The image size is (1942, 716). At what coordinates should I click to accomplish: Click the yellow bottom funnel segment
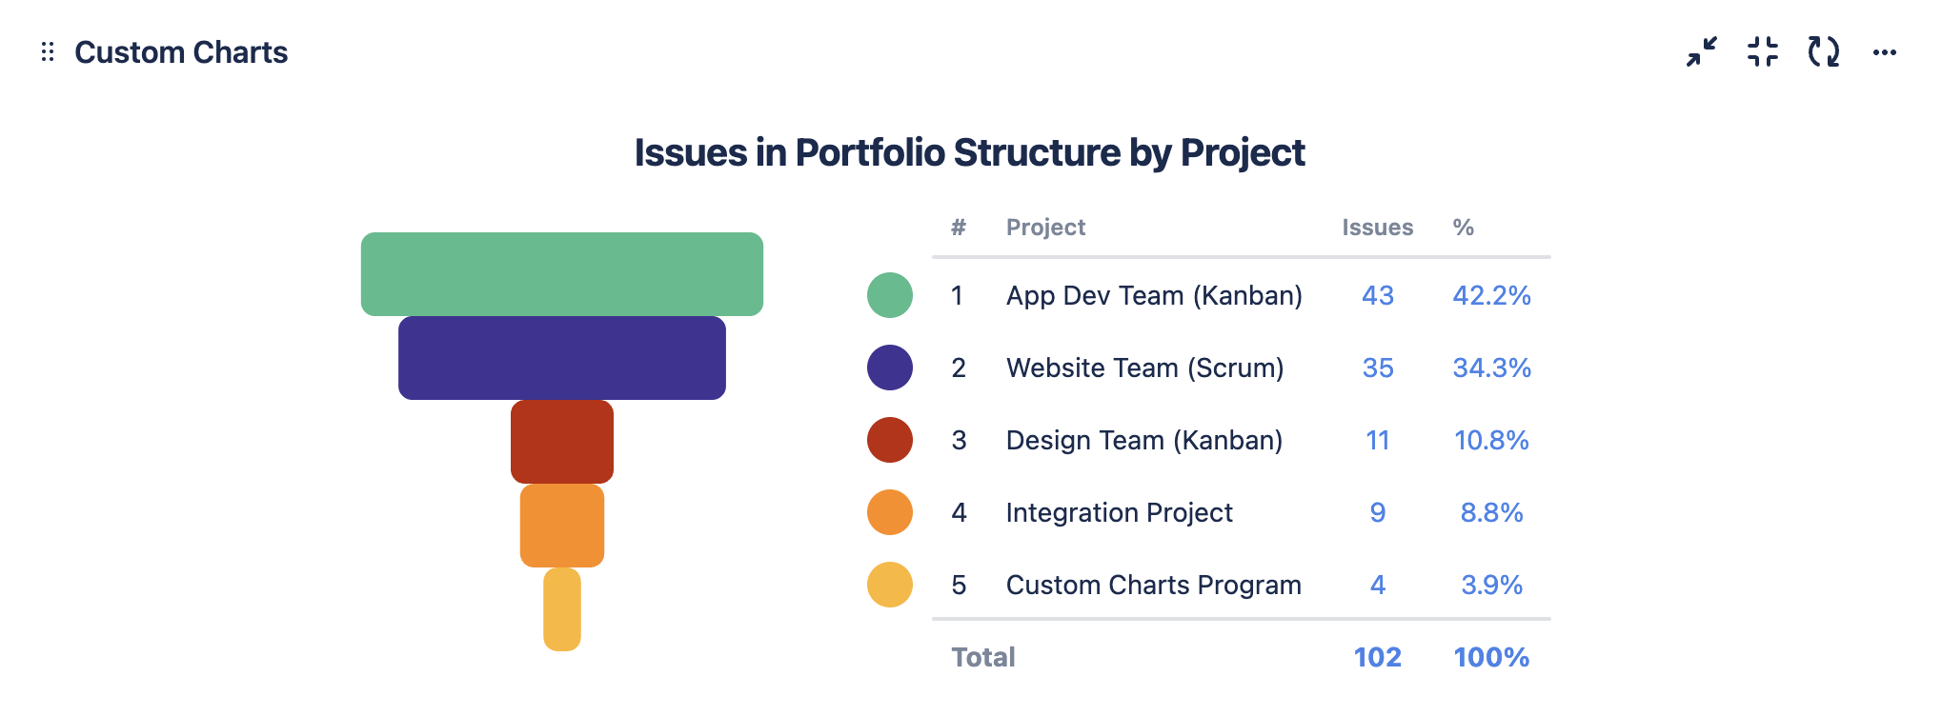[x=562, y=609]
